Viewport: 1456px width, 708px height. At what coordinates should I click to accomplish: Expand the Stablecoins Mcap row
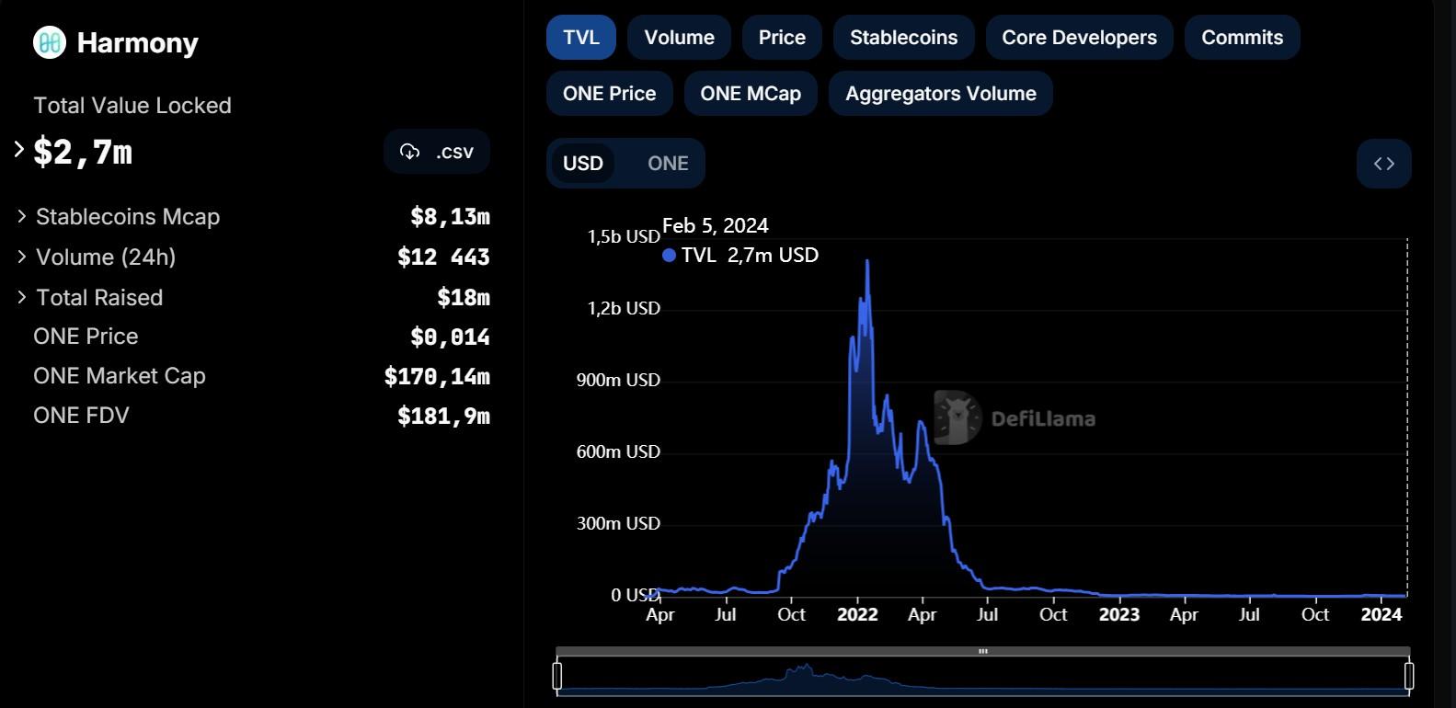(x=22, y=216)
